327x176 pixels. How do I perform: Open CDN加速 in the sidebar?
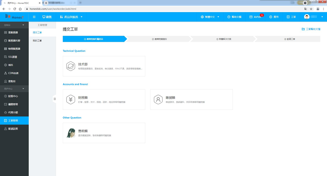tap(14, 73)
